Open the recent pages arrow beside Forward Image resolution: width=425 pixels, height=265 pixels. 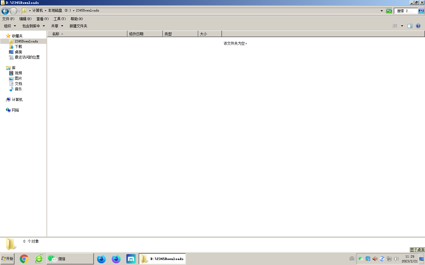19,11
